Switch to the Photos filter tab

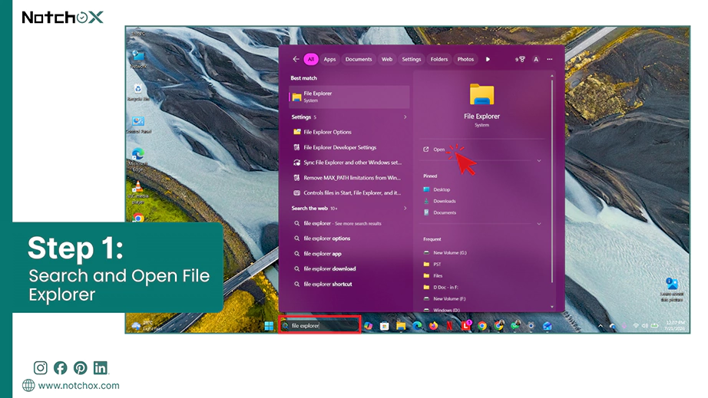[x=465, y=59]
